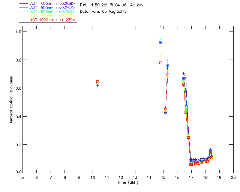Click the 1.0 y-axis tick label
240x192 pixels.
pos(18,31)
